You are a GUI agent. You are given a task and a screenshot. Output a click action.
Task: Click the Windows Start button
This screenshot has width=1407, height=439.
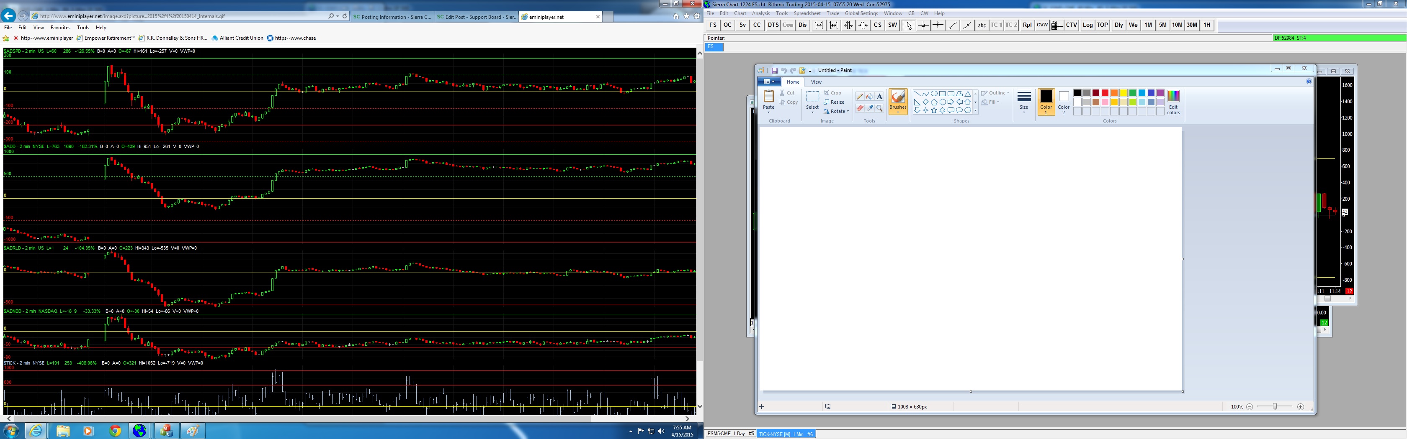(x=11, y=431)
